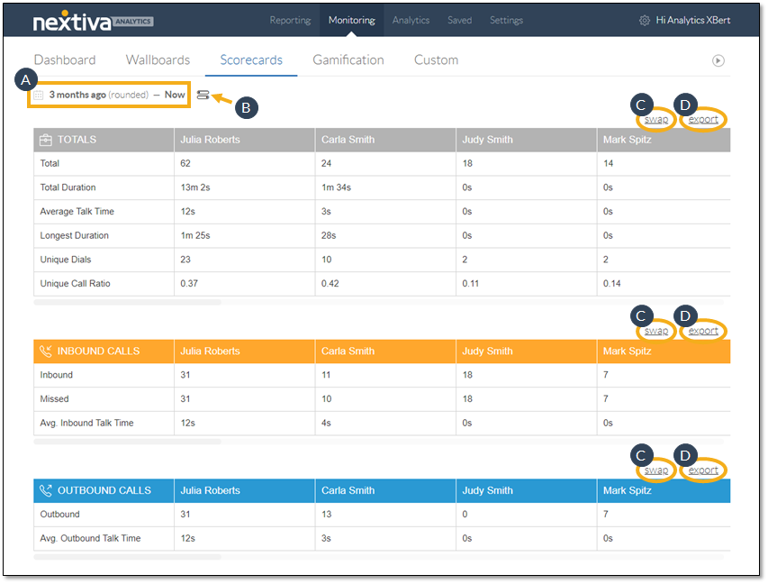
Task: Switch to the Gamification tab
Action: click(x=348, y=60)
